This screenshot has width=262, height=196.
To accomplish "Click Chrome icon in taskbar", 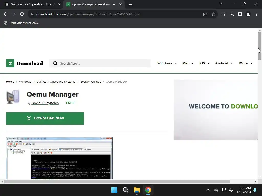I will tap(148, 190).
